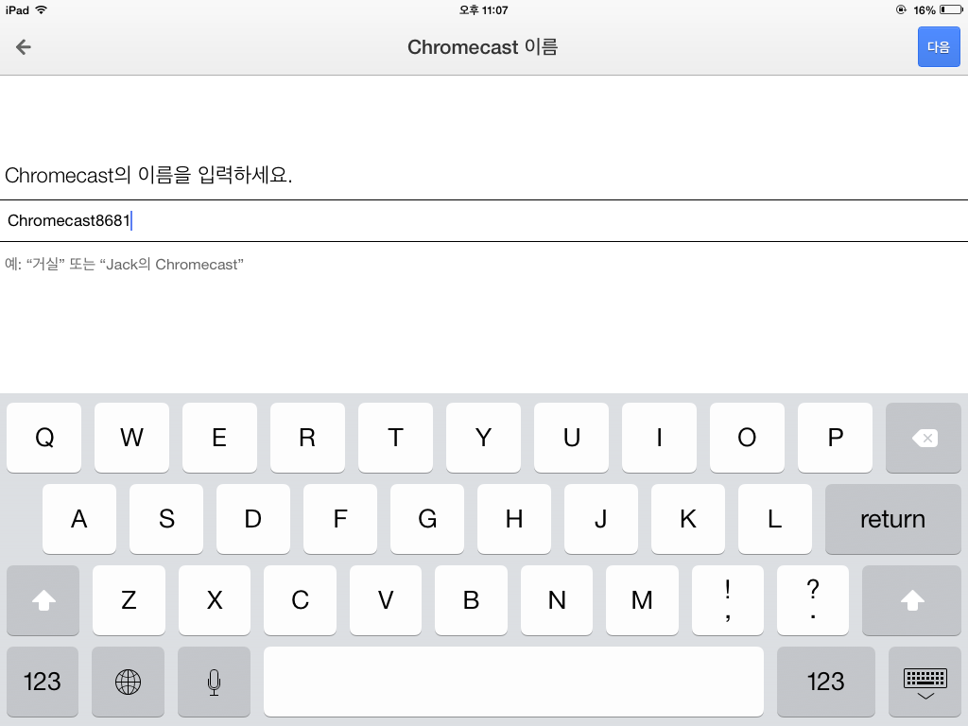This screenshot has width=968, height=726.
Task: Tap the V key
Action: tap(386, 600)
